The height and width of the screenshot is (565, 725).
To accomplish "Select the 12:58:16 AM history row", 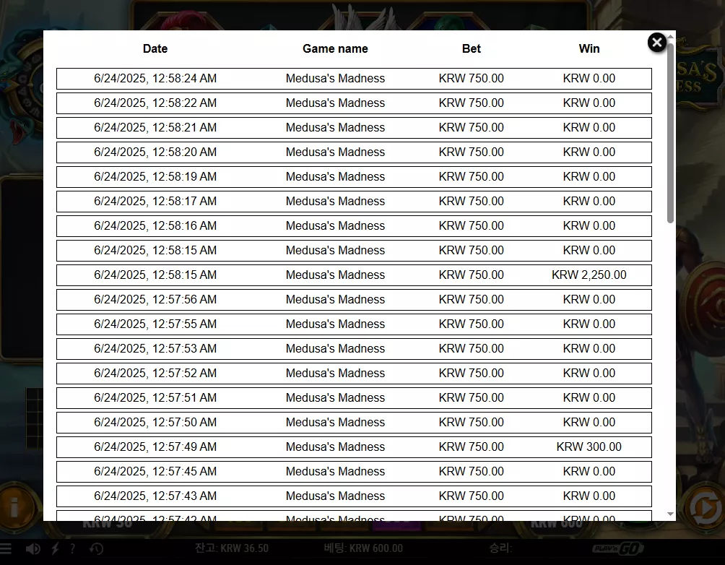I will (x=354, y=226).
